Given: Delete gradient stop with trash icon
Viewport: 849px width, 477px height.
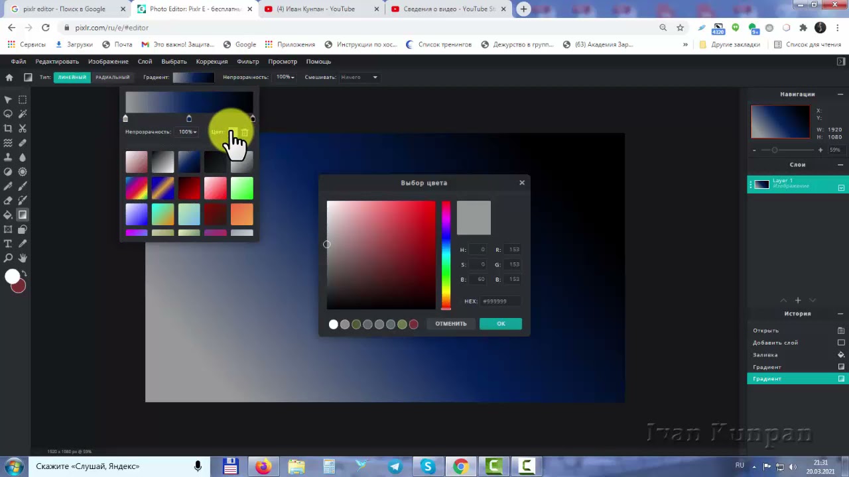Looking at the screenshot, I should coord(245,132).
